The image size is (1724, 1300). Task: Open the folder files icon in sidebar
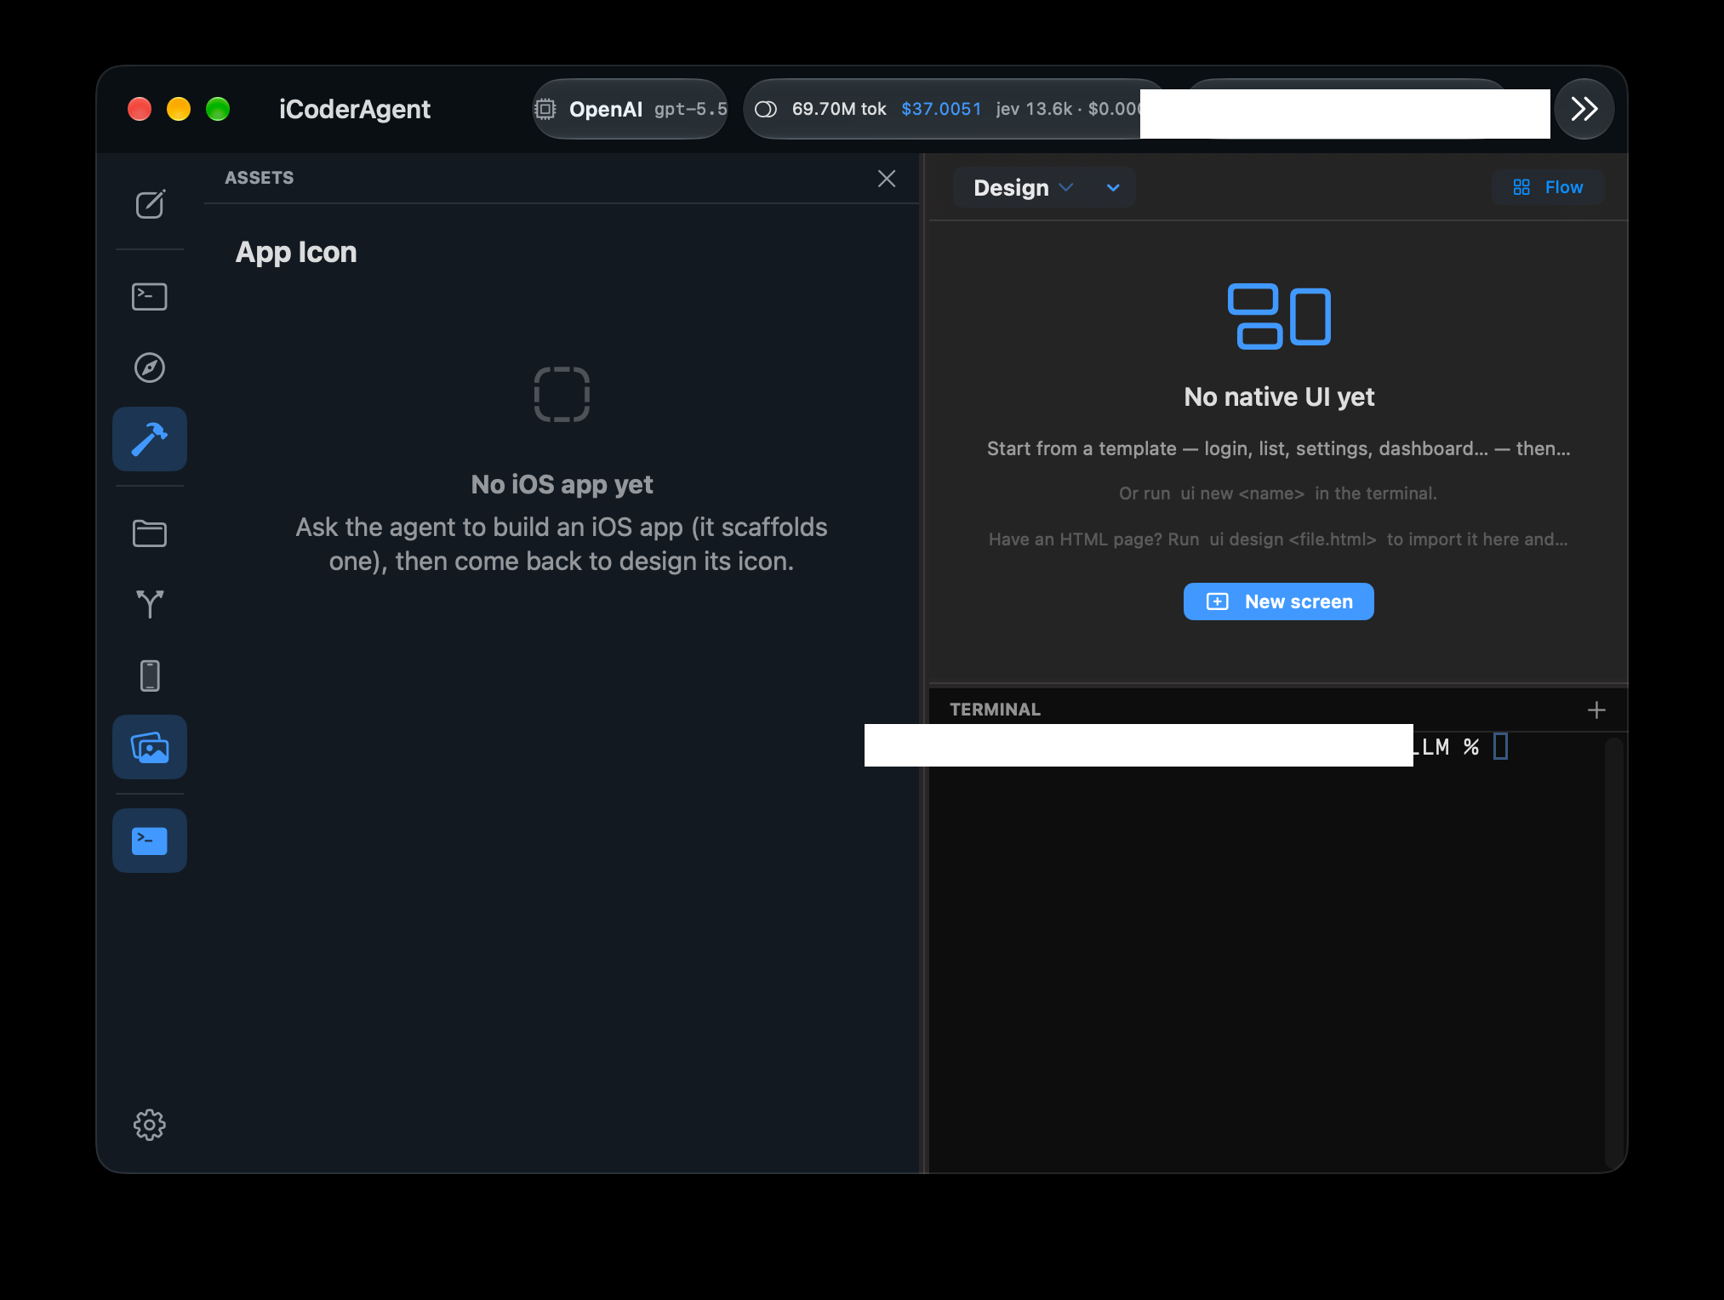click(x=150, y=533)
